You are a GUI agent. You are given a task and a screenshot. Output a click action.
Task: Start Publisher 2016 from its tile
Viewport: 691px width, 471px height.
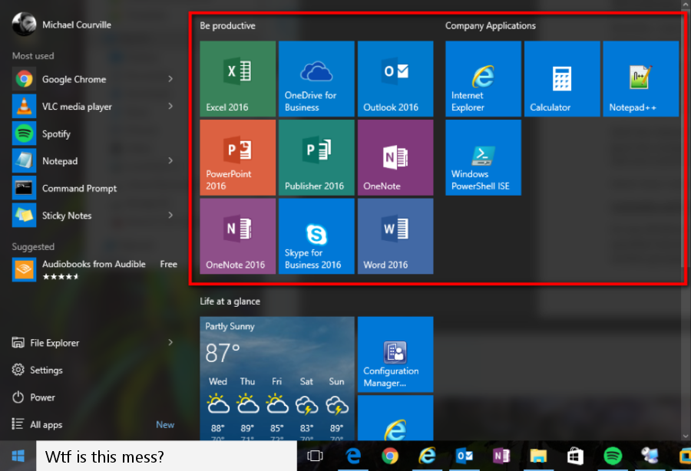316,157
